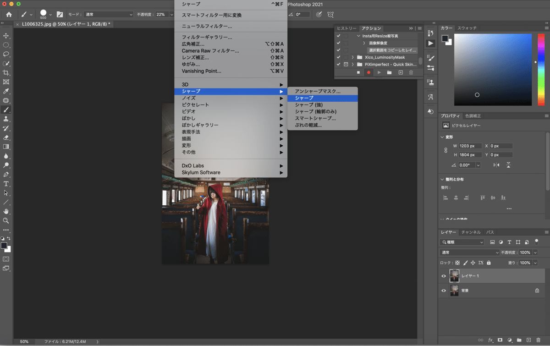Select the Hand tool
The height and width of the screenshot is (346, 550).
coord(6,211)
